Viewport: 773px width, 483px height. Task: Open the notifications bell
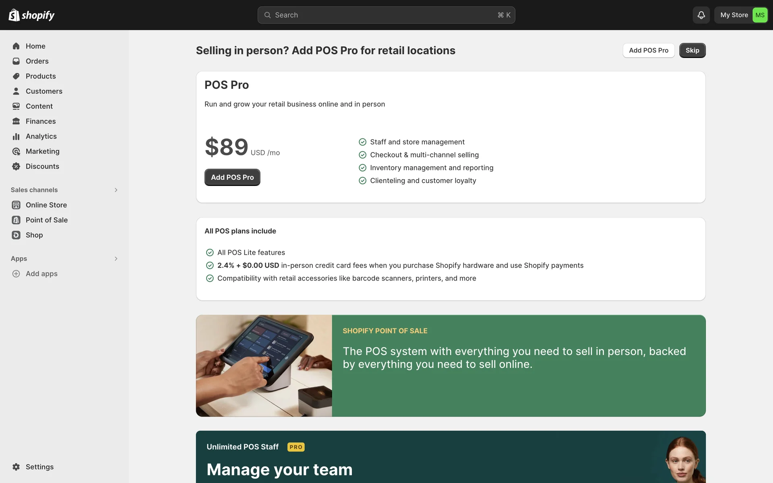click(x=701, y=15)
